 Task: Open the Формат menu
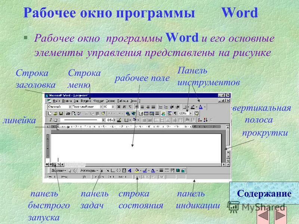pos(99,101)
